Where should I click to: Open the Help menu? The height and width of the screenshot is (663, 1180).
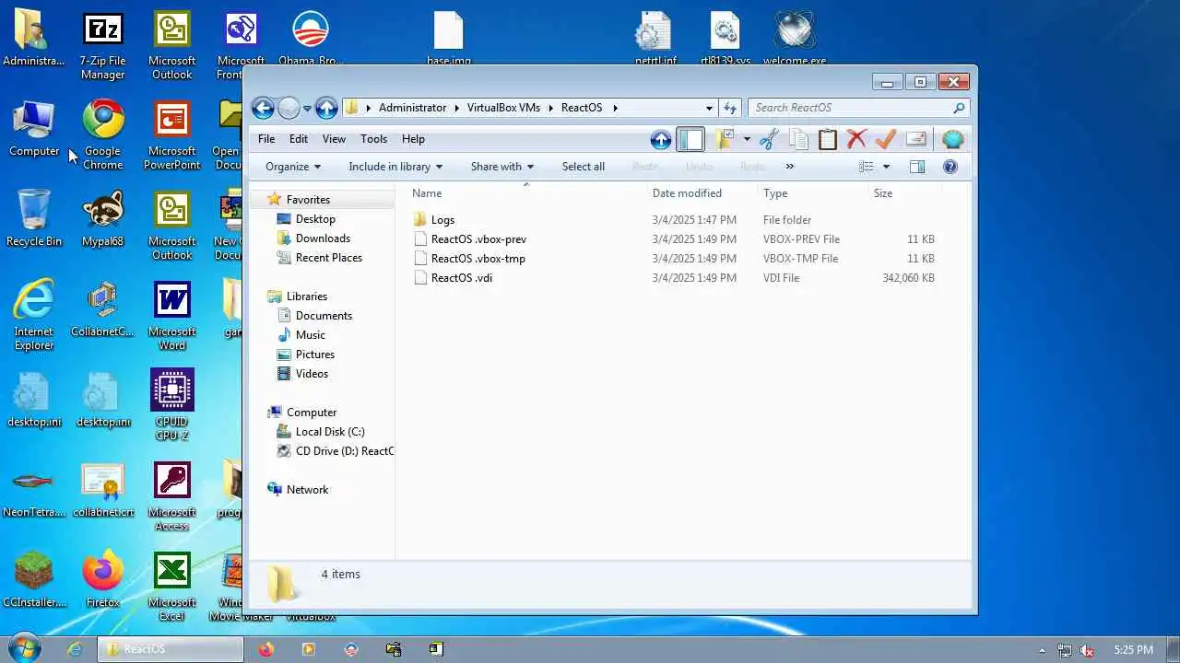pyautogui.click(x=413, y=139)
